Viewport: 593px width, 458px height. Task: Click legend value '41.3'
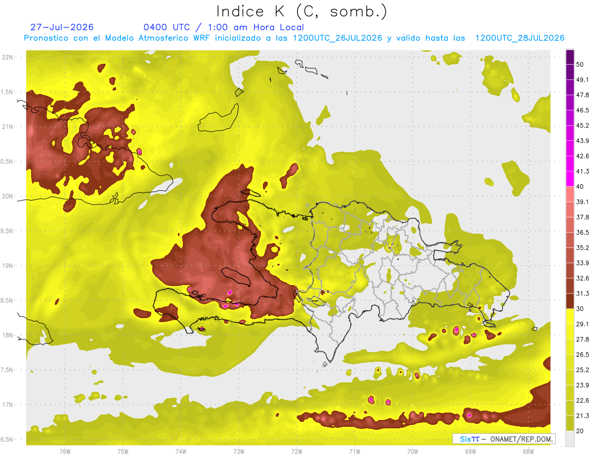click(x=583, y=171)
